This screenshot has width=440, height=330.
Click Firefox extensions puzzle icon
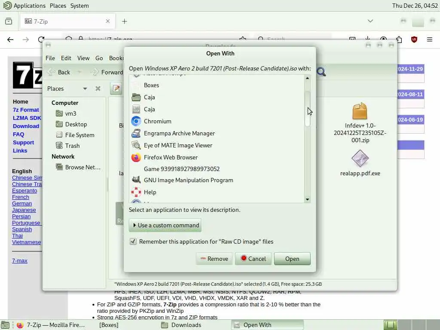(x=399, y=40)
